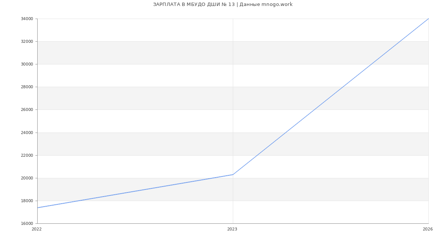Click the 2026 label on the x-axis

coord(428,229)
